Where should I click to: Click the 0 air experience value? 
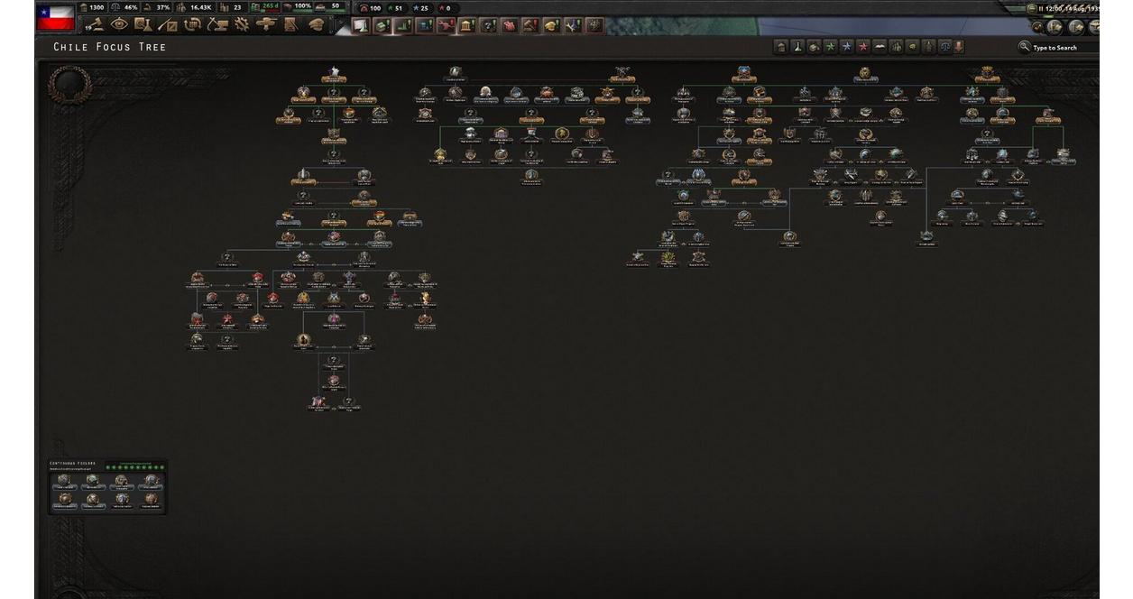447,8
